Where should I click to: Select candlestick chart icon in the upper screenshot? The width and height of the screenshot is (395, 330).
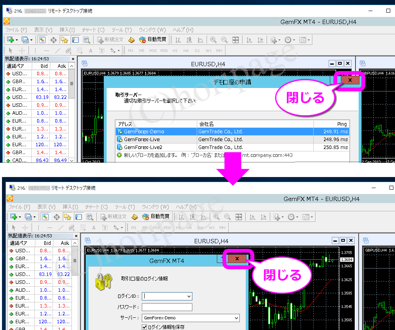click(x=189, y=40)
